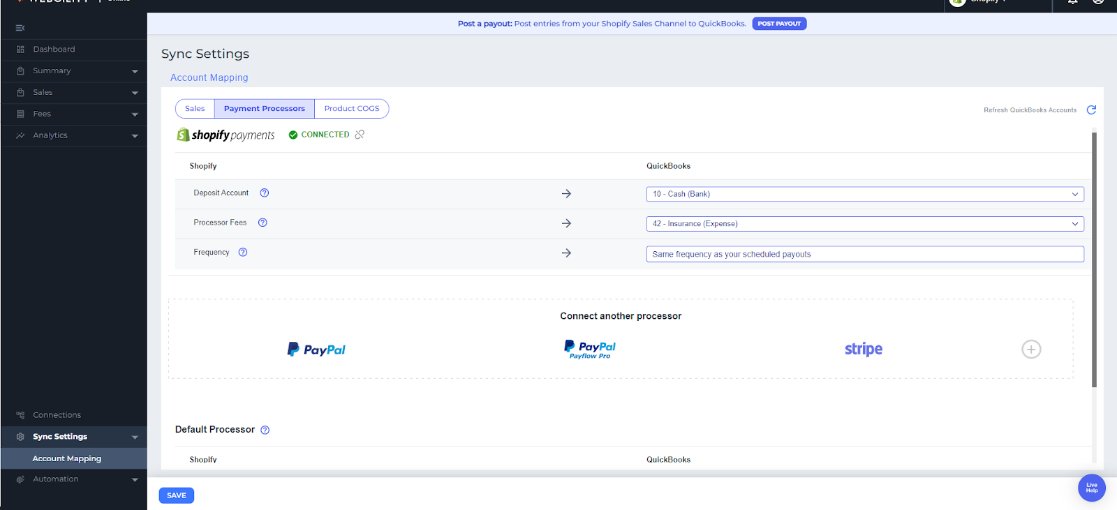Save the sync settings

(177, 495)
